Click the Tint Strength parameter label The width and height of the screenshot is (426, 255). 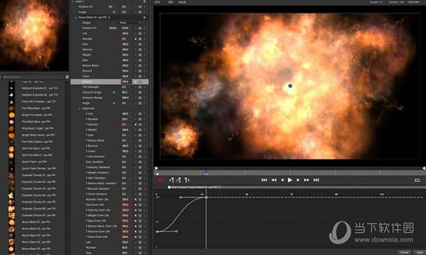coord(90,87)
